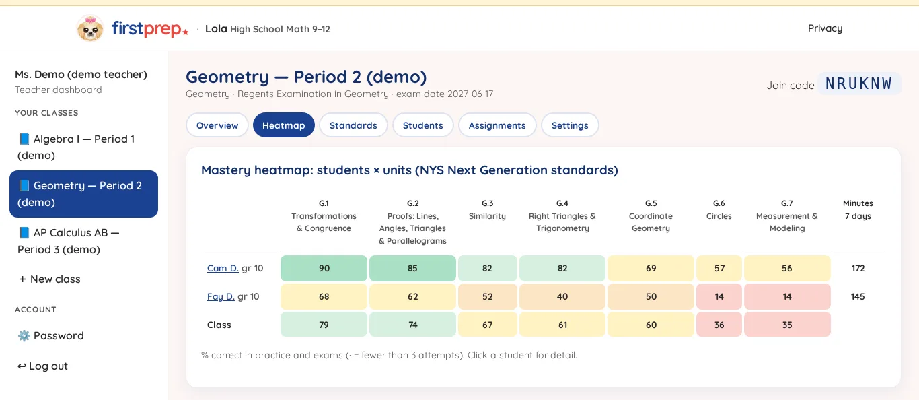The image size is (919, 400).
Task: Click the AP Calculus AB book icon
Action: point(24,232)
